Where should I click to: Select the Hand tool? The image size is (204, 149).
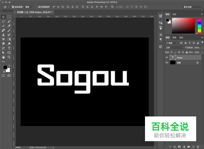coord(3,57)
